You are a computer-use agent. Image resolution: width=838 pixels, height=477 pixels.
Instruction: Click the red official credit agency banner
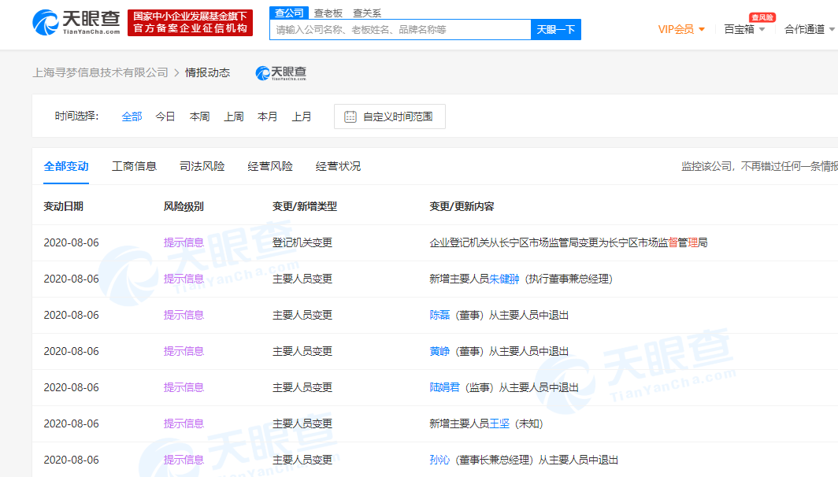coord(190,23)
